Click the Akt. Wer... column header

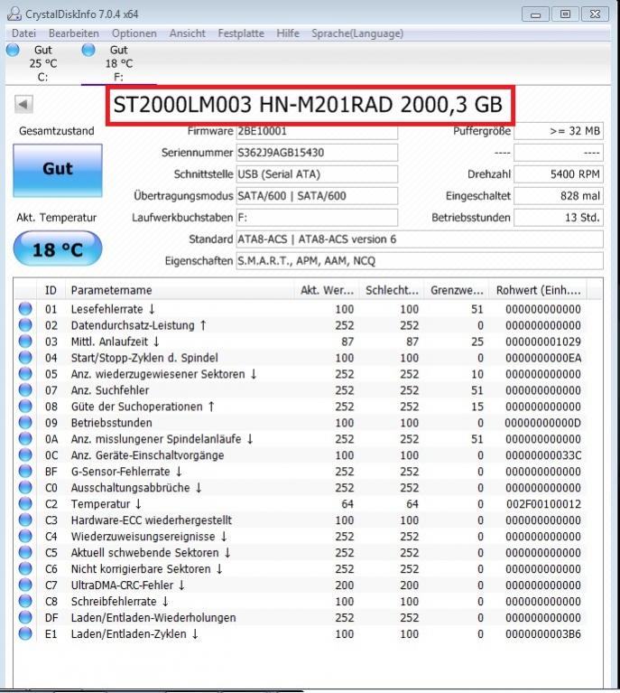coord(327,290)
